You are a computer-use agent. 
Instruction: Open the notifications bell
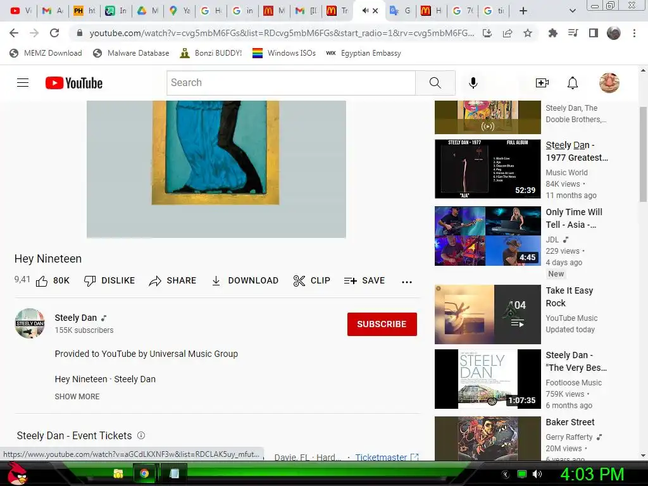tap(572, 83)
